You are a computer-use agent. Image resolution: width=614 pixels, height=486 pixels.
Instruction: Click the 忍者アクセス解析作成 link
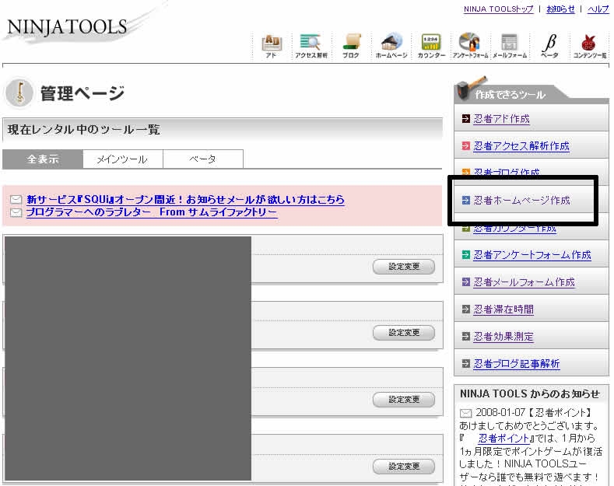coord(521,146)
